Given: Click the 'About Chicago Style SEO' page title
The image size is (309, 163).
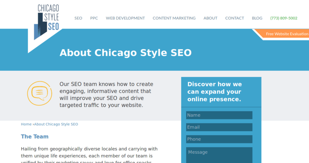Looking at the screenshot, I should (x=126, y=53).
